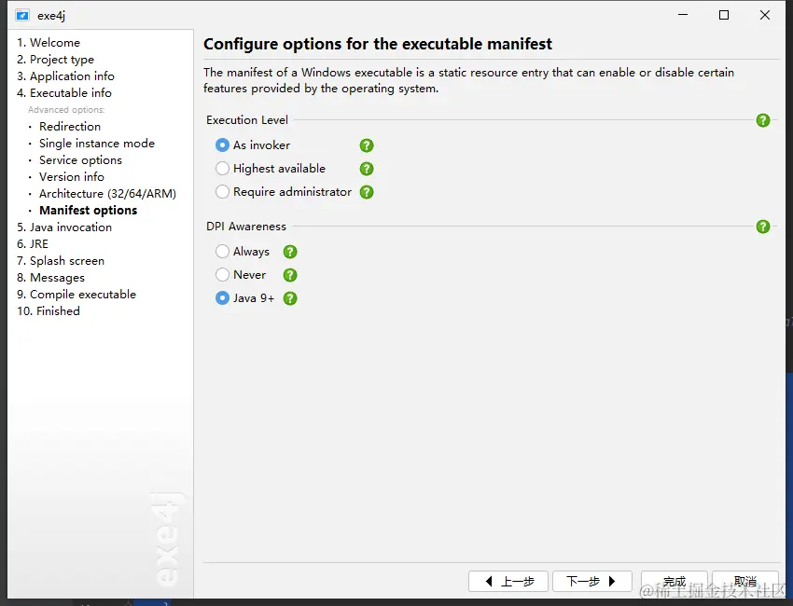
Task: Click the 完成 (finish) button
Action: 675,581
